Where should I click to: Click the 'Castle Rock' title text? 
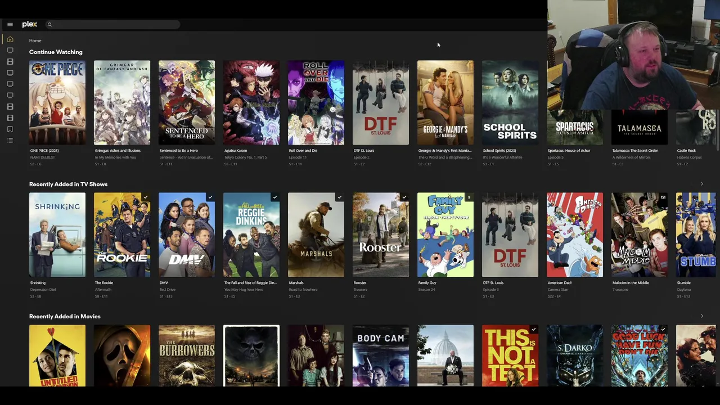coord(687,151)
